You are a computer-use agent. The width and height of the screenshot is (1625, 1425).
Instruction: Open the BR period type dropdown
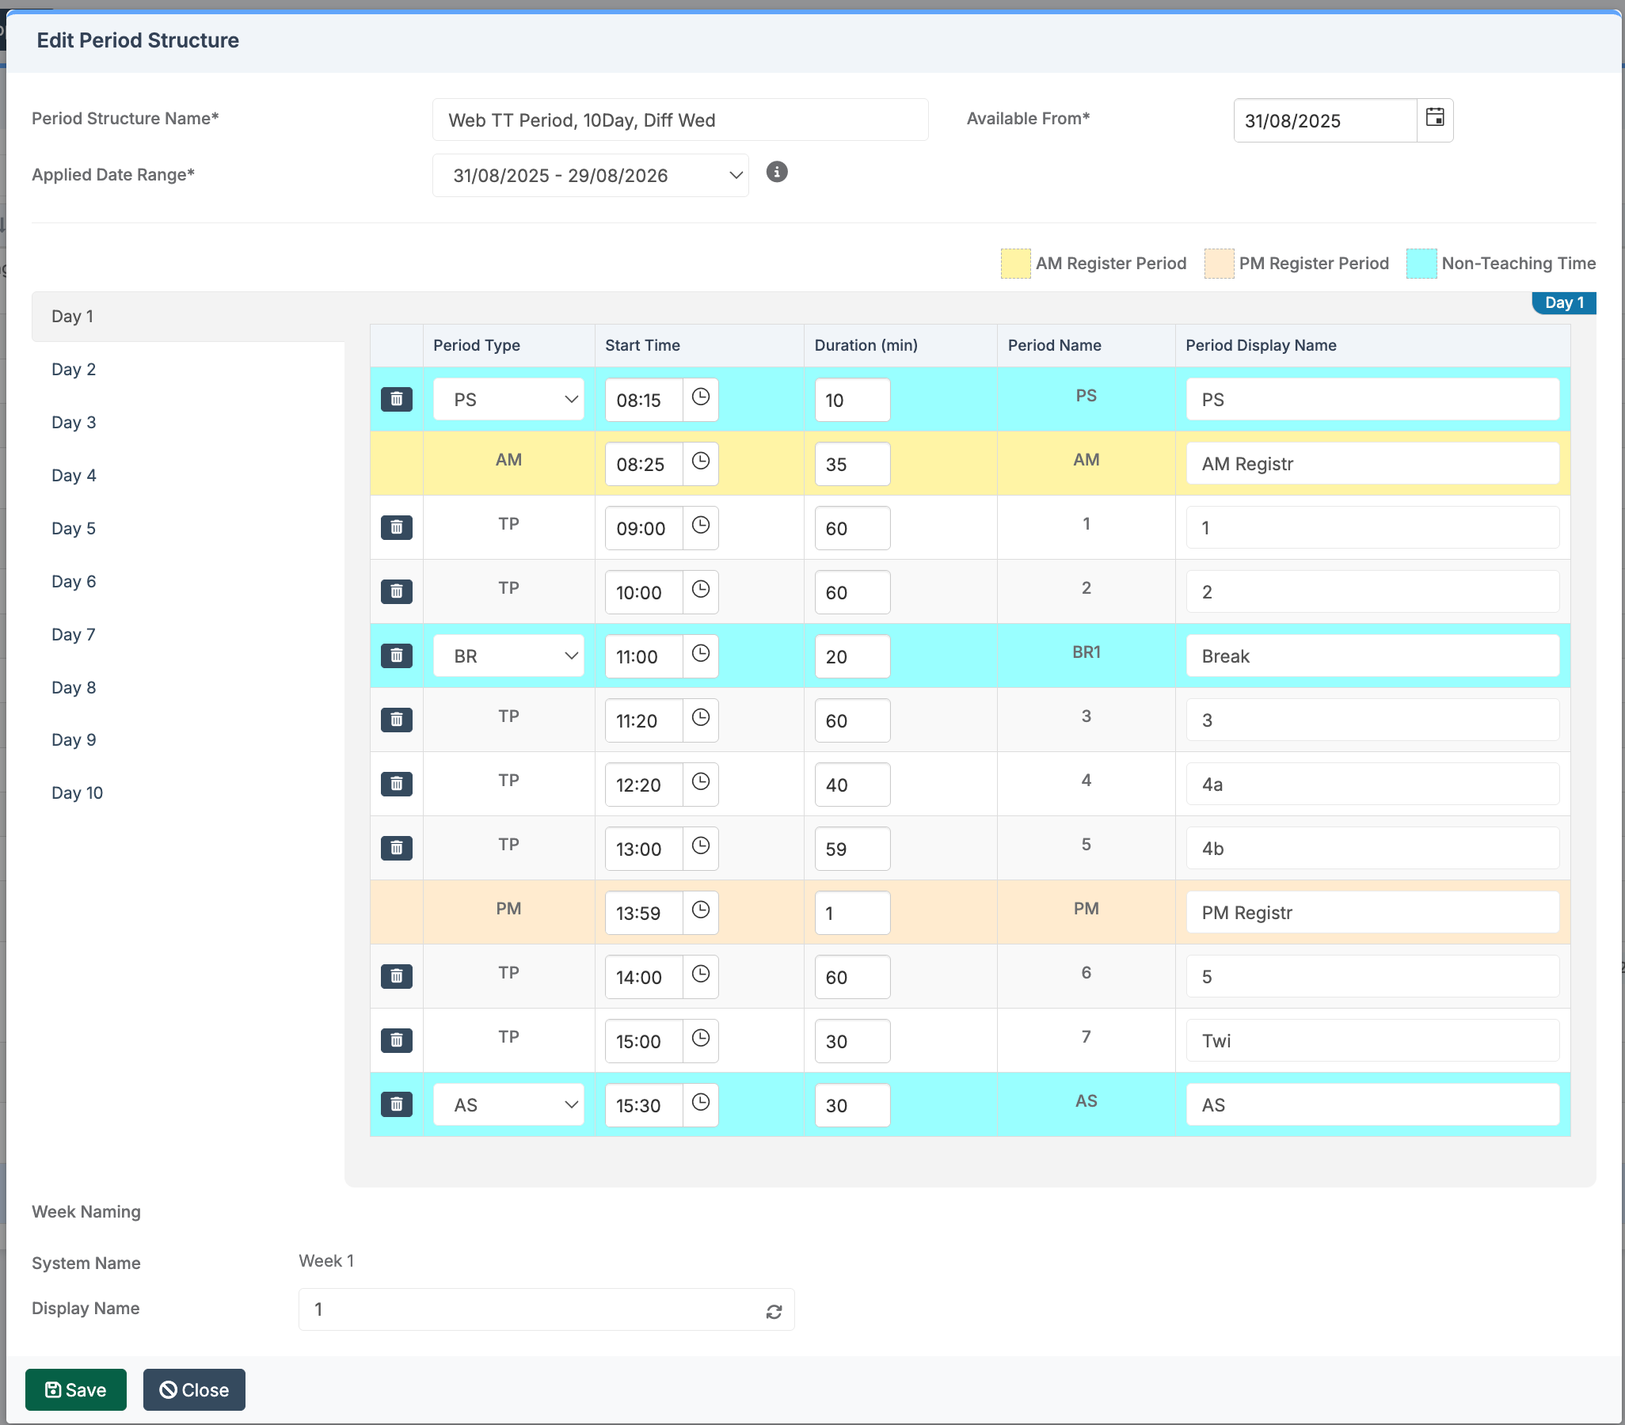(x=509, y=655)
